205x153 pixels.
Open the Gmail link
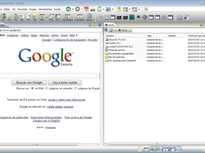coord(64,35)
